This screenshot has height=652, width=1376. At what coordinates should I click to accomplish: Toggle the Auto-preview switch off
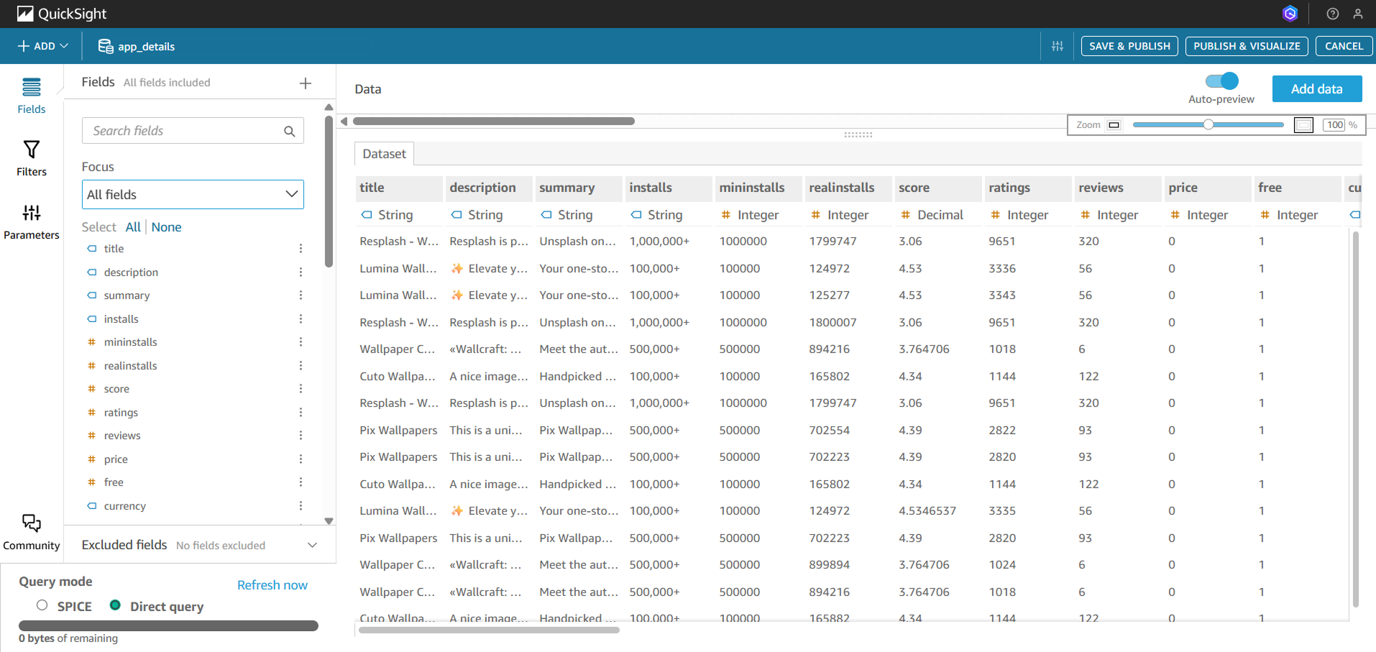coord(1221,81)
